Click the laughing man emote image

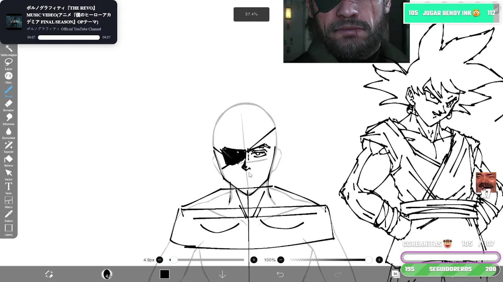click(486, 183)
